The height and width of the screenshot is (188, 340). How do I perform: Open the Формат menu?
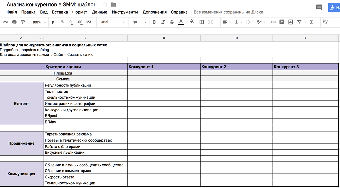tap(80, 12)
